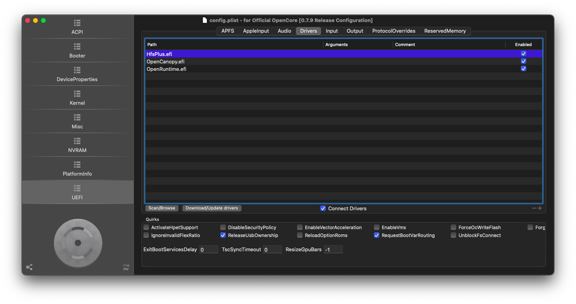Screen dimensions: 576x304
Task: Go to DeviceProperties section
Action: pos(77,74)
